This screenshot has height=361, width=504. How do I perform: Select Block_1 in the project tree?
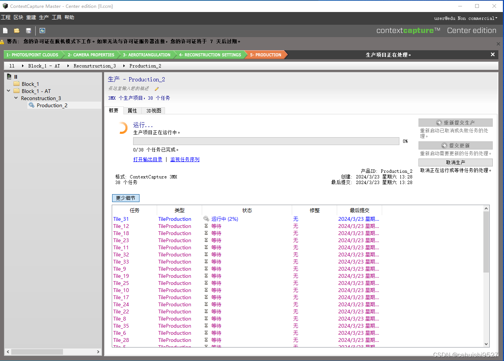(30, 84)
